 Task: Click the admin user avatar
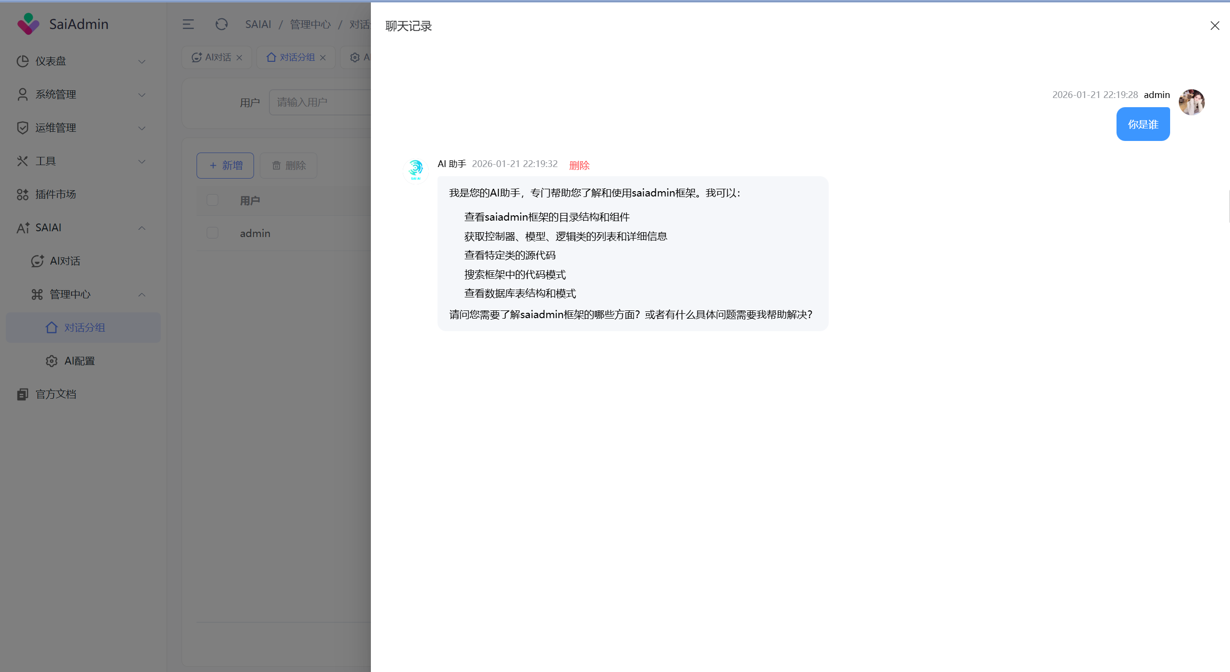1191,102
